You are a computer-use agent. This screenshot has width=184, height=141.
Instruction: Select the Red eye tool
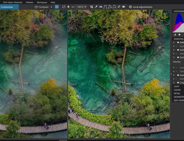123,7
